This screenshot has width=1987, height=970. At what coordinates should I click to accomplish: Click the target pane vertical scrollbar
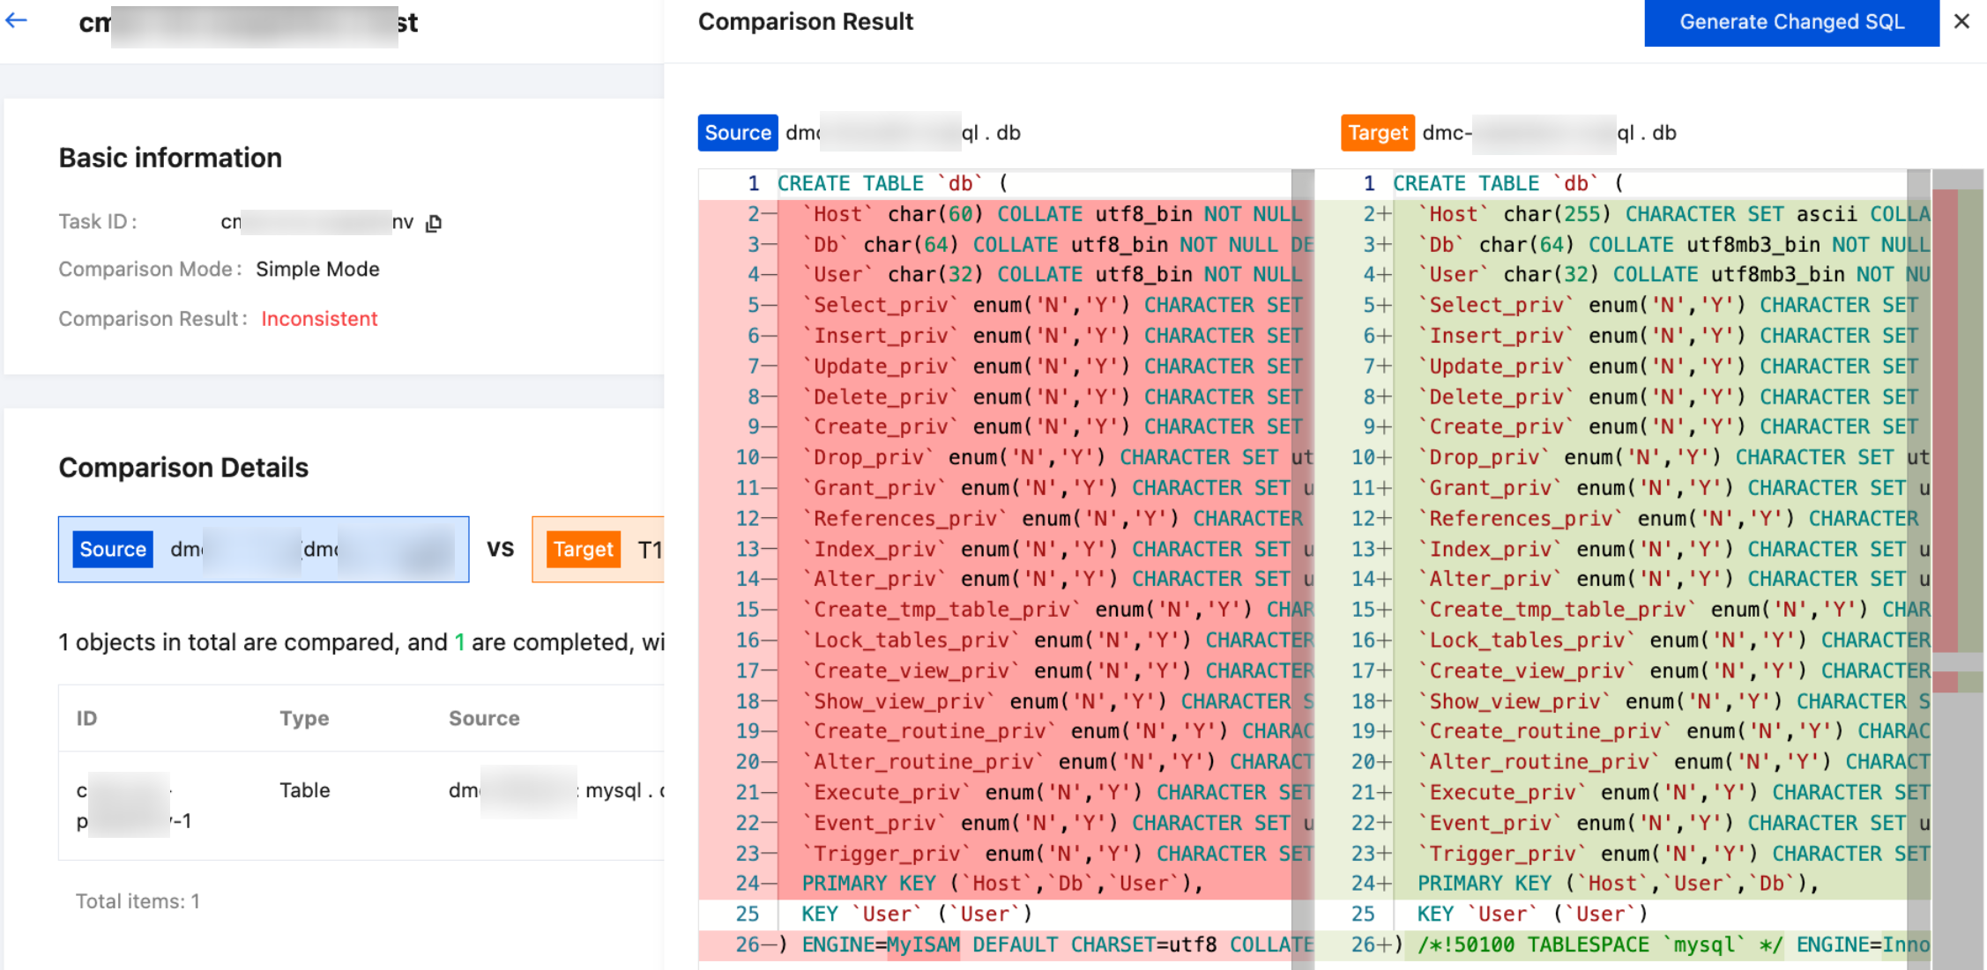click(x=1917, y=529)
